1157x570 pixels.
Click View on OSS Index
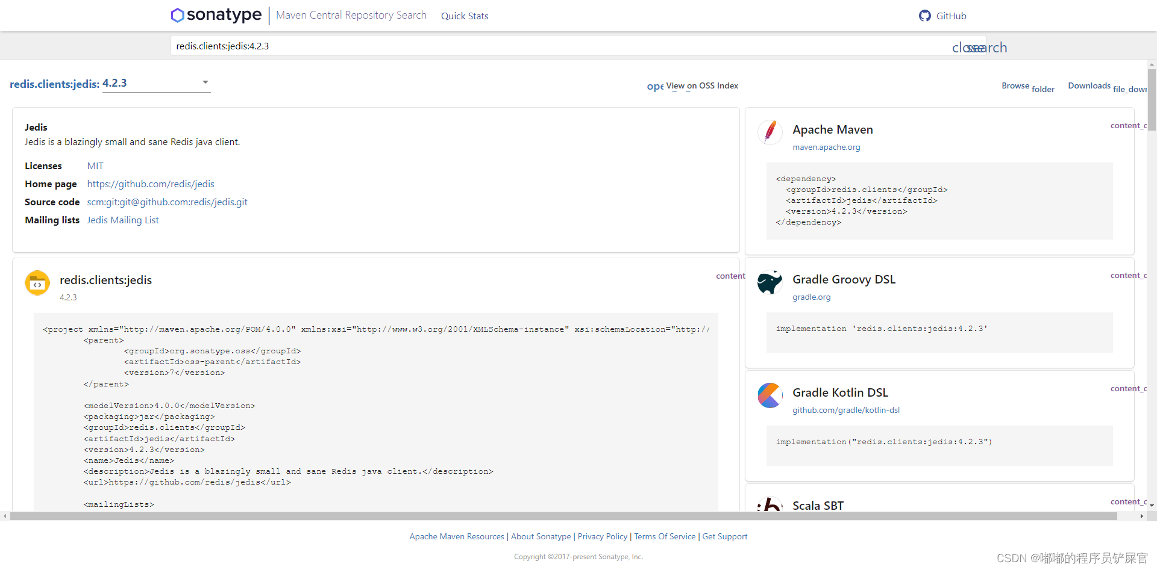(x=702, y=85)
